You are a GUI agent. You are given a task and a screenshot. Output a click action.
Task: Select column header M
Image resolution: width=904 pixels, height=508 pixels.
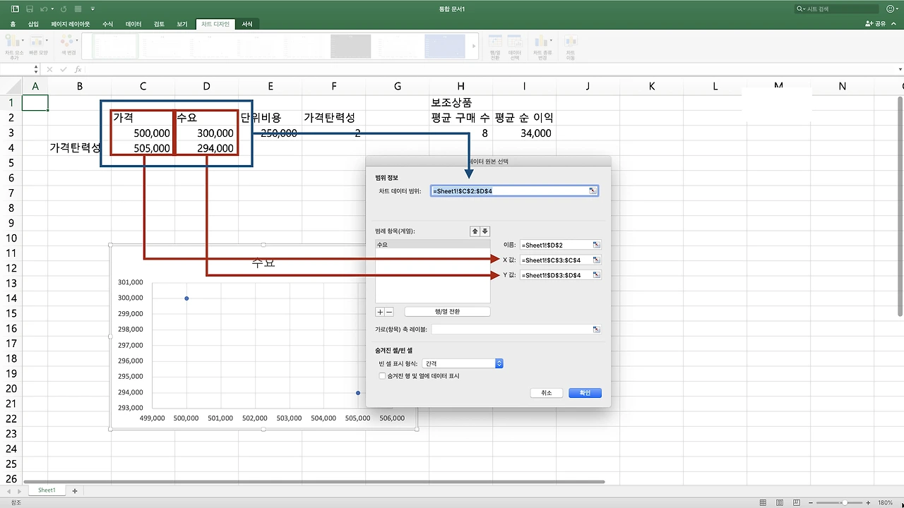[x=778, y=86]
